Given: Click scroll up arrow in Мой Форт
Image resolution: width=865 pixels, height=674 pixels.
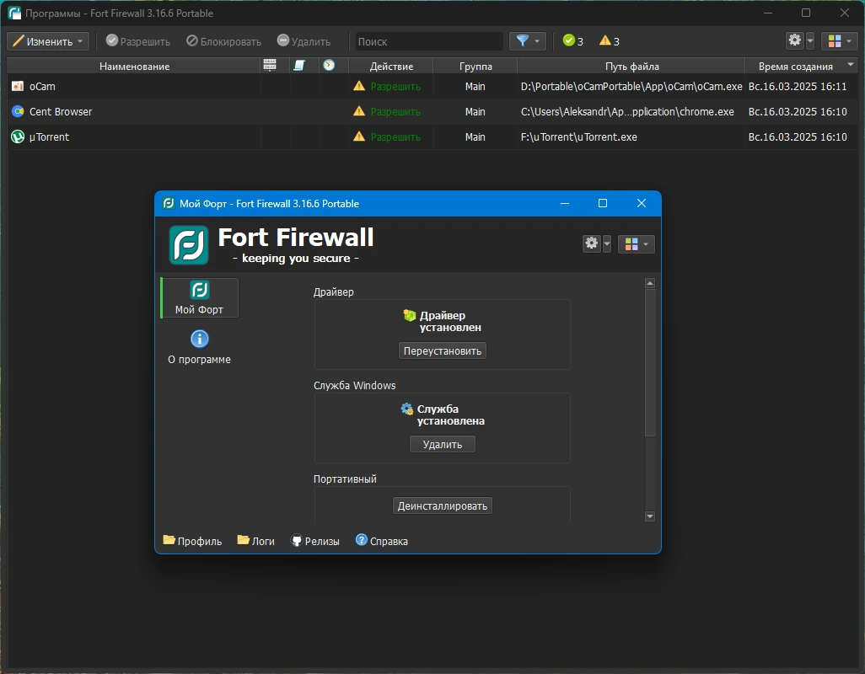Looking at the screenshot, I should (x=650, y=283).
